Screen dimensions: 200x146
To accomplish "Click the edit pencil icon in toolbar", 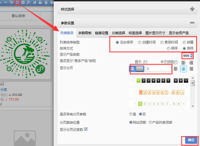I will click(x=11, y=2).
